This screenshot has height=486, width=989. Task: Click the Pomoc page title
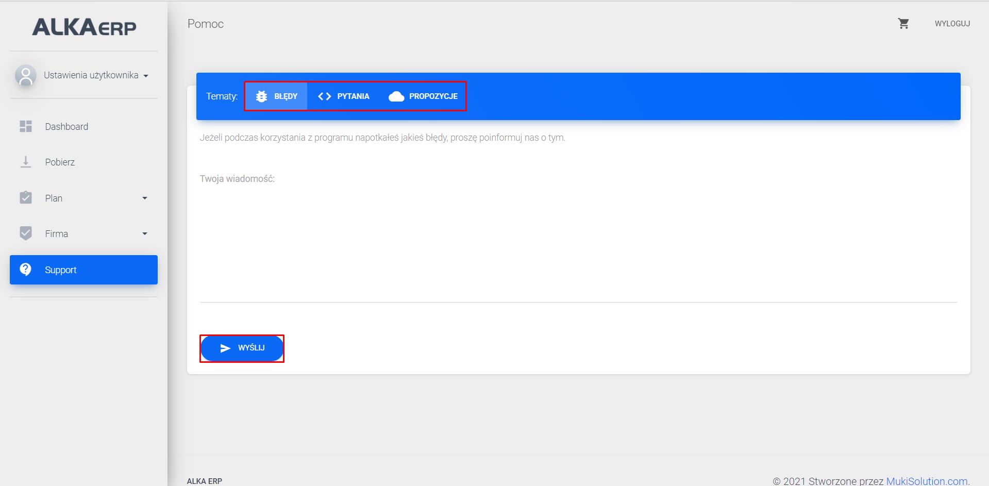coord(206,24)
